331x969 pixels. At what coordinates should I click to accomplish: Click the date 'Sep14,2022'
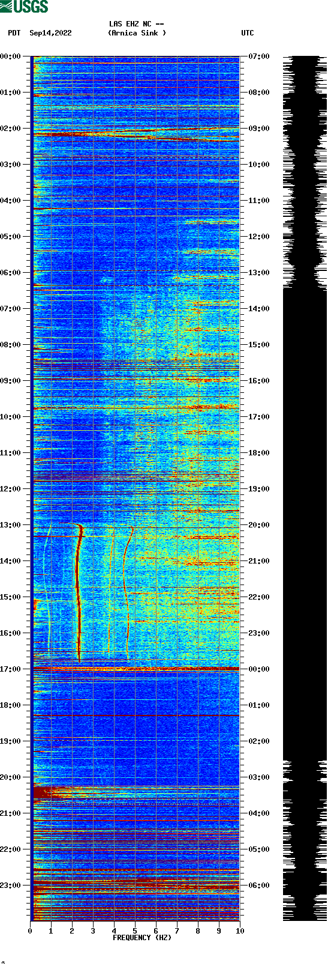pos(50,33)
